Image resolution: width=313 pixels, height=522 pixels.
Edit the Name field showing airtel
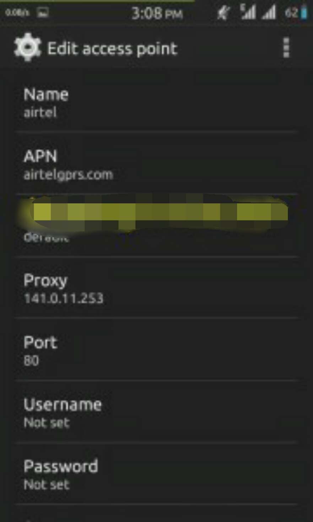click(156, 102)
